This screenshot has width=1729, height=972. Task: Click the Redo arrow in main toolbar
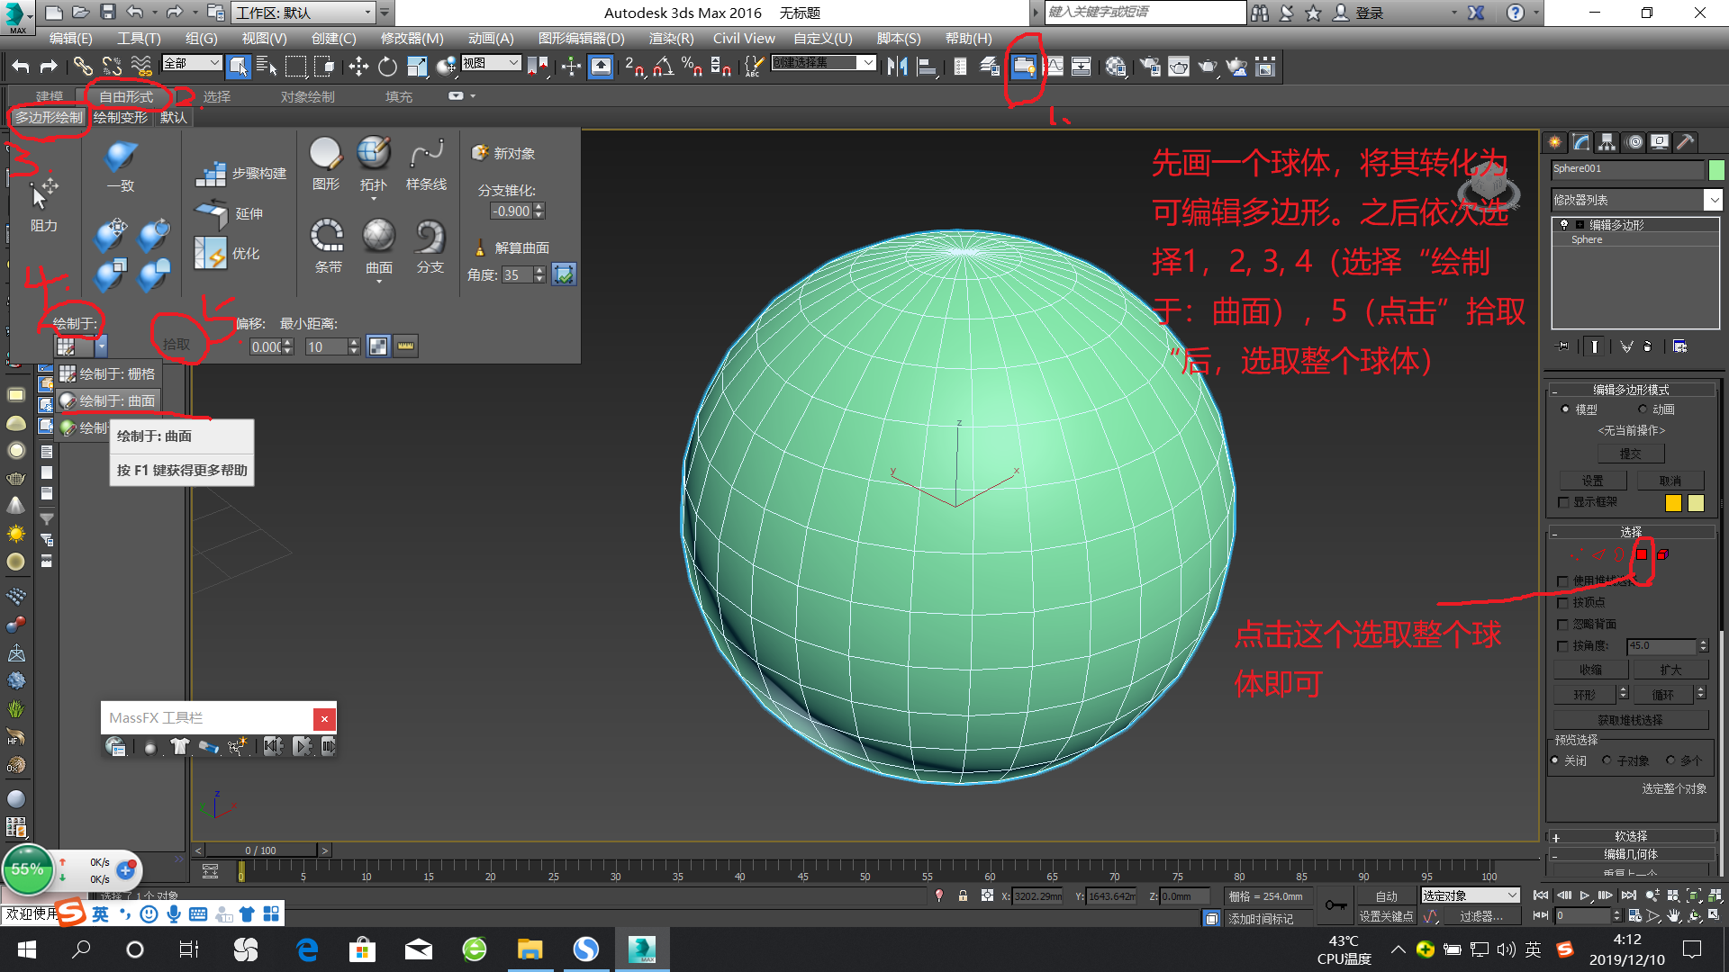click(49, 66)
